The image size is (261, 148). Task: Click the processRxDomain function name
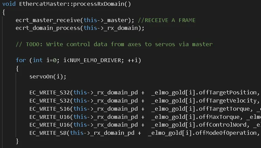coord(99,4)
